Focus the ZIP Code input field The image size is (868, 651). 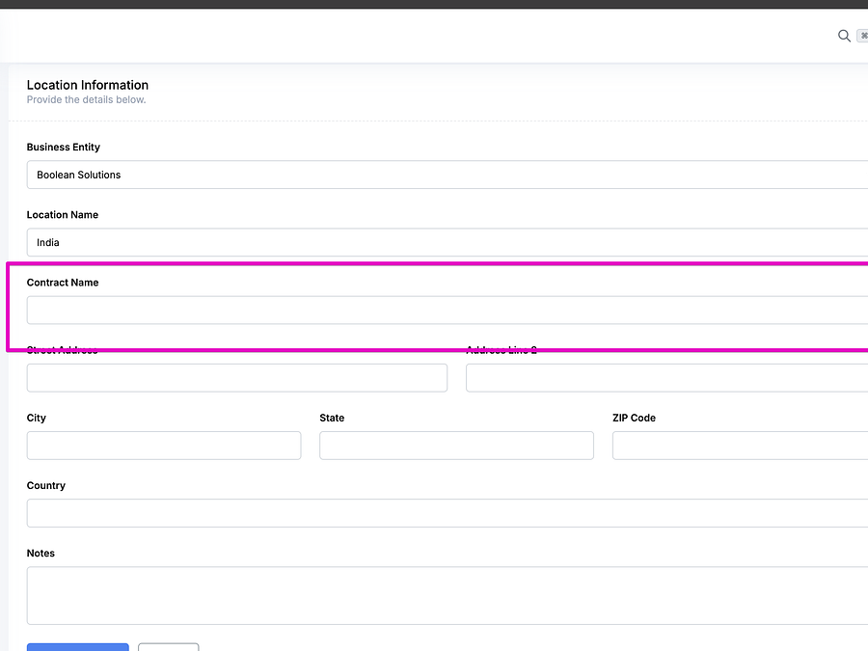point(740,446)
